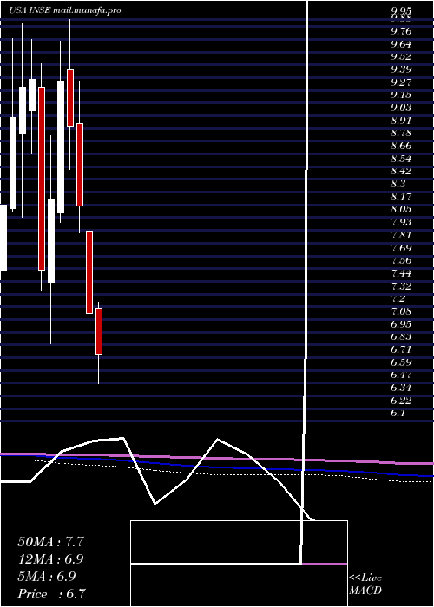434x607 pixels.
Task: Click the tallest red candlestick body
Action: point(42,179)
